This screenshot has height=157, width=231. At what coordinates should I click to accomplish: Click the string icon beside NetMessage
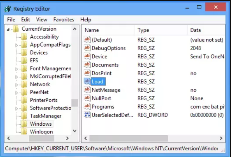tap(87, 90)
